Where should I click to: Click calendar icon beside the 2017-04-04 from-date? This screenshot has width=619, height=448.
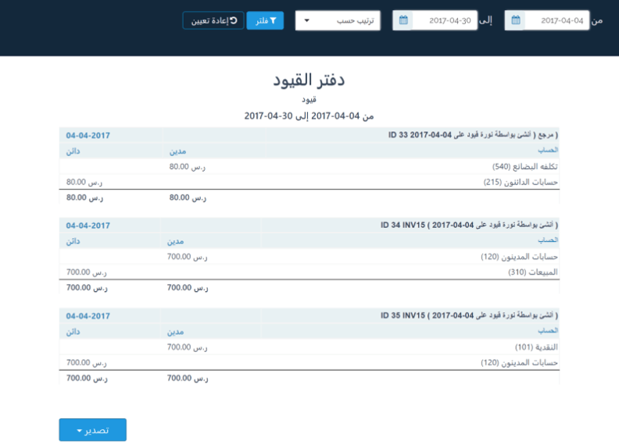click(x=515, y=21)
